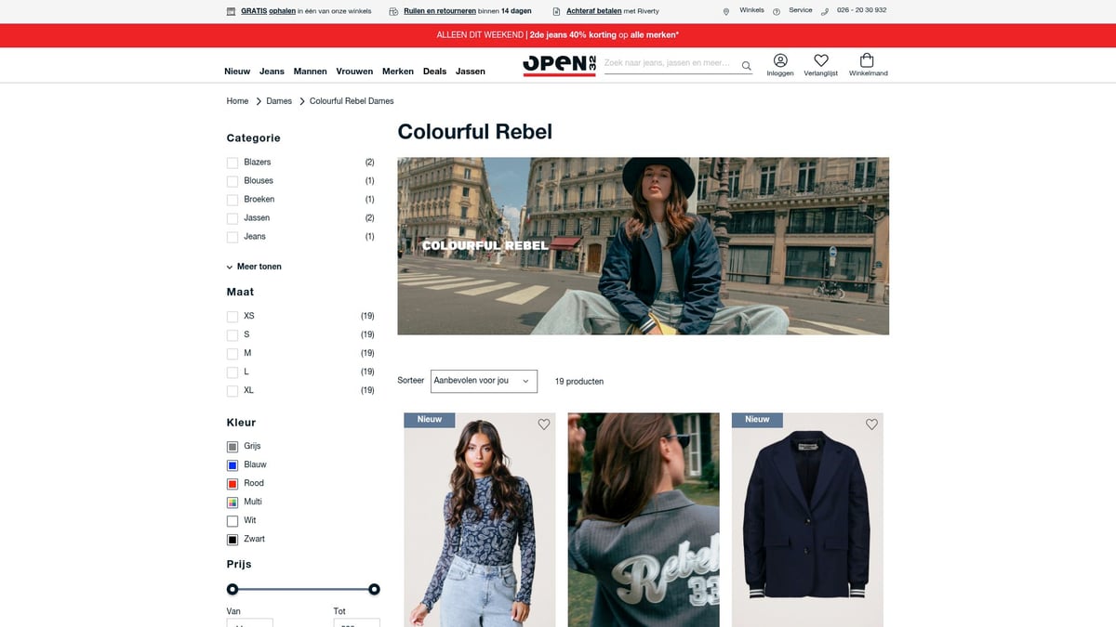Tick the size XS checkbox
Viewport: 1116px width, 627px height.
[x=232, y=317]
